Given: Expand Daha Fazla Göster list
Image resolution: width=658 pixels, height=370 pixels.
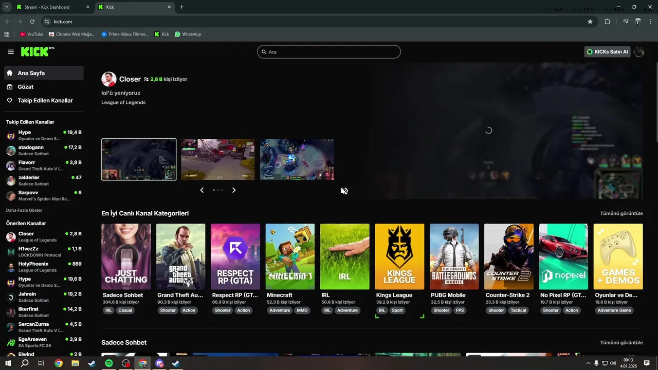Looking at the screenshot, I should [x=24, y=210].
